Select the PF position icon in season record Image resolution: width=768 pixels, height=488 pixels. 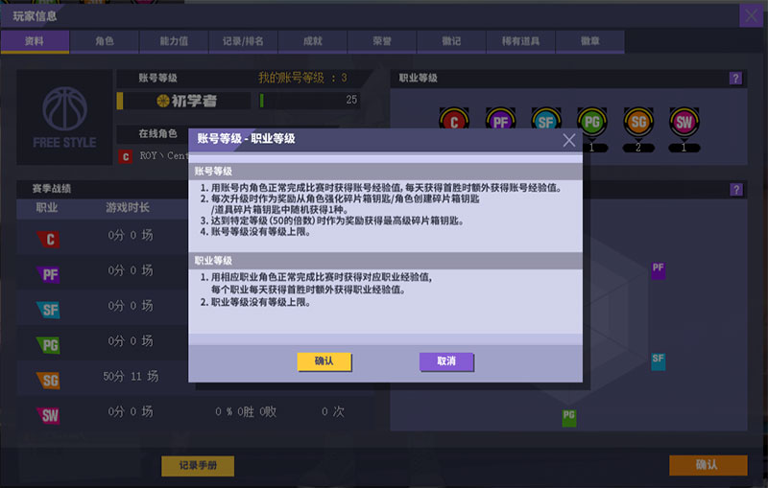click(x=49, y=274)
